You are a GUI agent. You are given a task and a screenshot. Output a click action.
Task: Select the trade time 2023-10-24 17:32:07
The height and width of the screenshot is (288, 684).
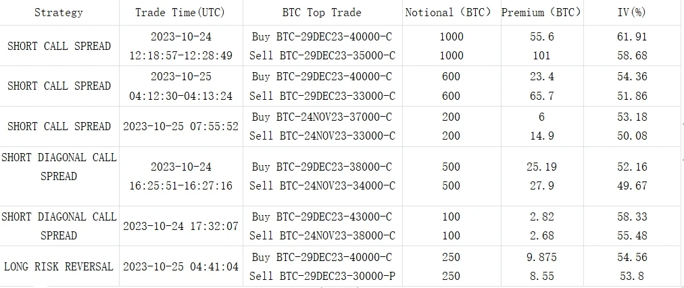[180, 226]
